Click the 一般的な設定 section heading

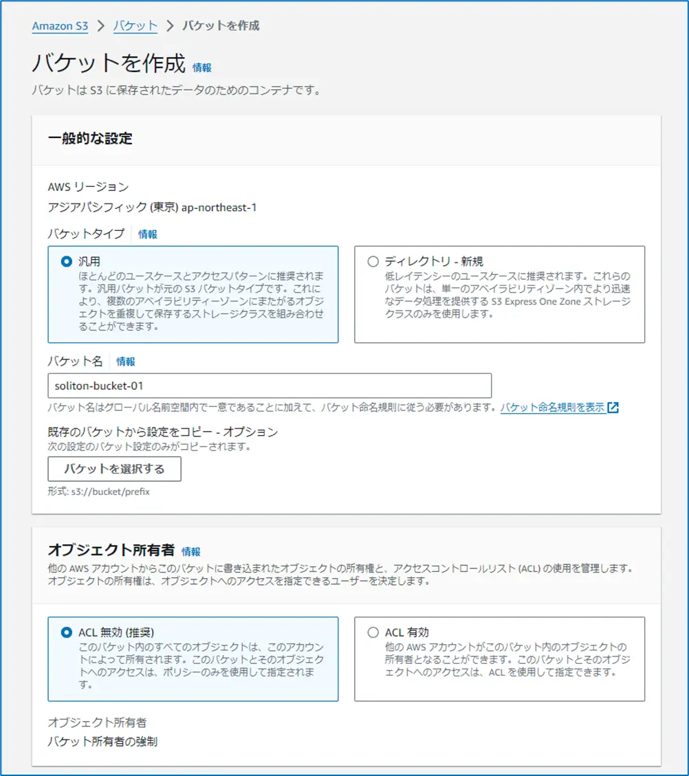[90, 139]
